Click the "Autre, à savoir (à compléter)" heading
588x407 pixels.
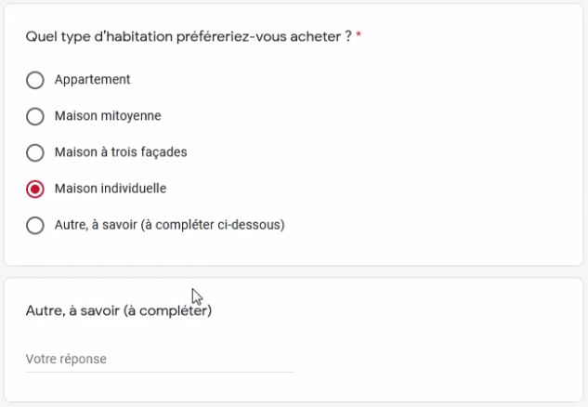pos(119,311)
